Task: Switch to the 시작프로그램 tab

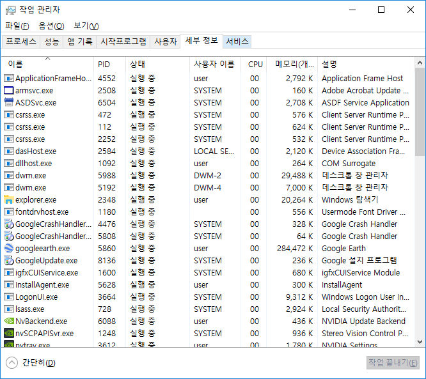Action: (123, 42)
